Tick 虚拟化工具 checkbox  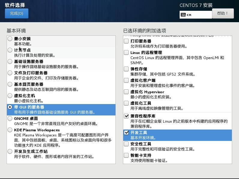(x=126, y=103)
